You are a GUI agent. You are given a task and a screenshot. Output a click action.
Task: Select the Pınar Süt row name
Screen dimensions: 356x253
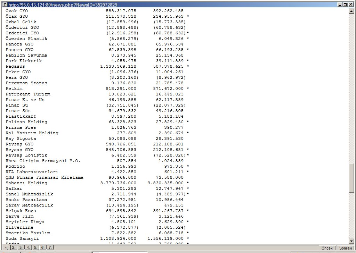[18, 111]
